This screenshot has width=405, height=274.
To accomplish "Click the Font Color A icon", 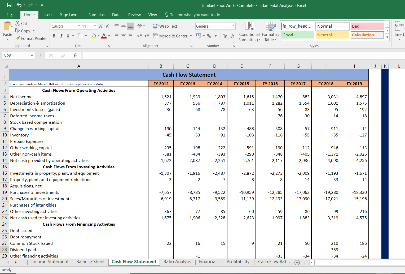I will click(104, 36).
